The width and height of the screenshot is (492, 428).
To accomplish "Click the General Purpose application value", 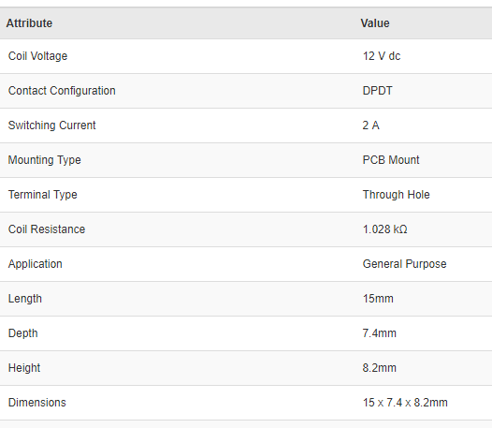I will [404, 264].
